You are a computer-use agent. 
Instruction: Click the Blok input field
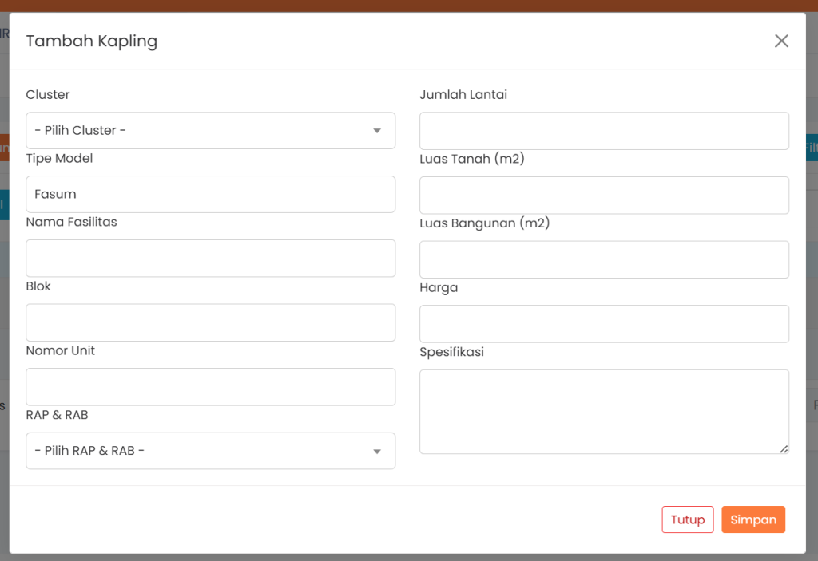pos(210,322)
